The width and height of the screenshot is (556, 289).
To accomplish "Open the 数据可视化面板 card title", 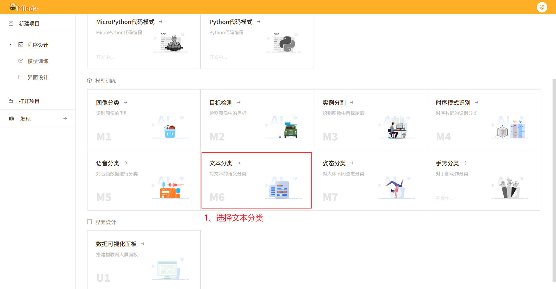I will coord(116,244).
